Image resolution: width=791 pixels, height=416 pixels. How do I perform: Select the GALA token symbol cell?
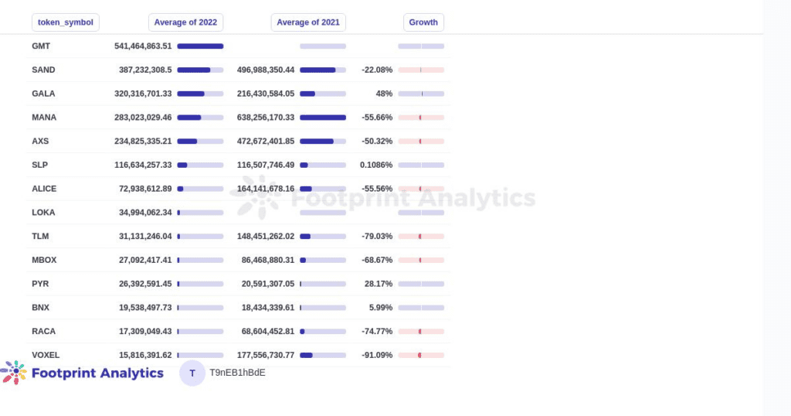pos(43,94)
